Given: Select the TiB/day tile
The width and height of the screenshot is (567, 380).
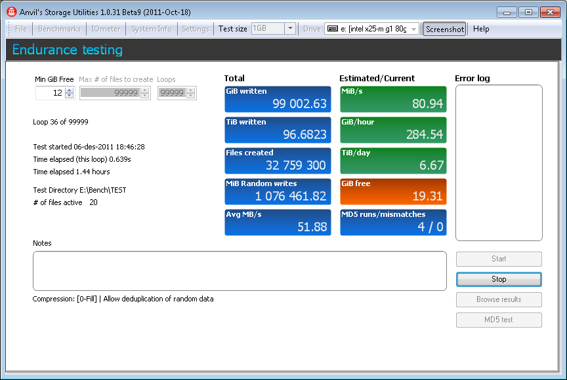Looking at the screenshot, I should pos(393,161).
